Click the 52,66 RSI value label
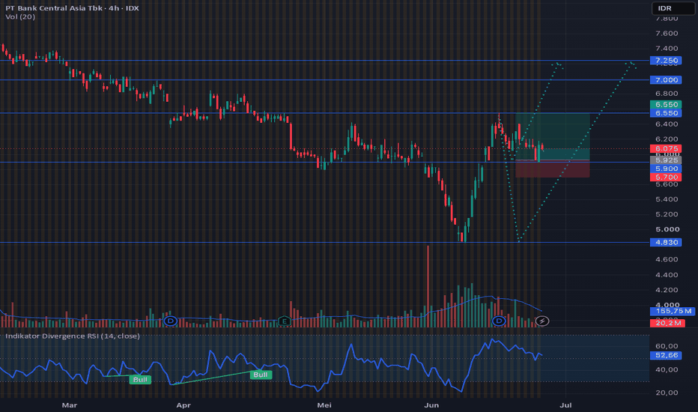 tap(666, 355)
